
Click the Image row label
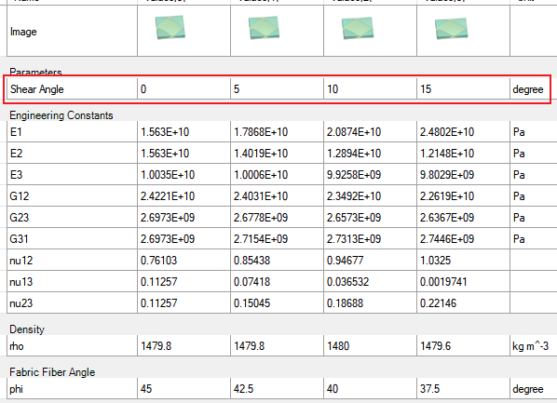[x=23, y=32]
